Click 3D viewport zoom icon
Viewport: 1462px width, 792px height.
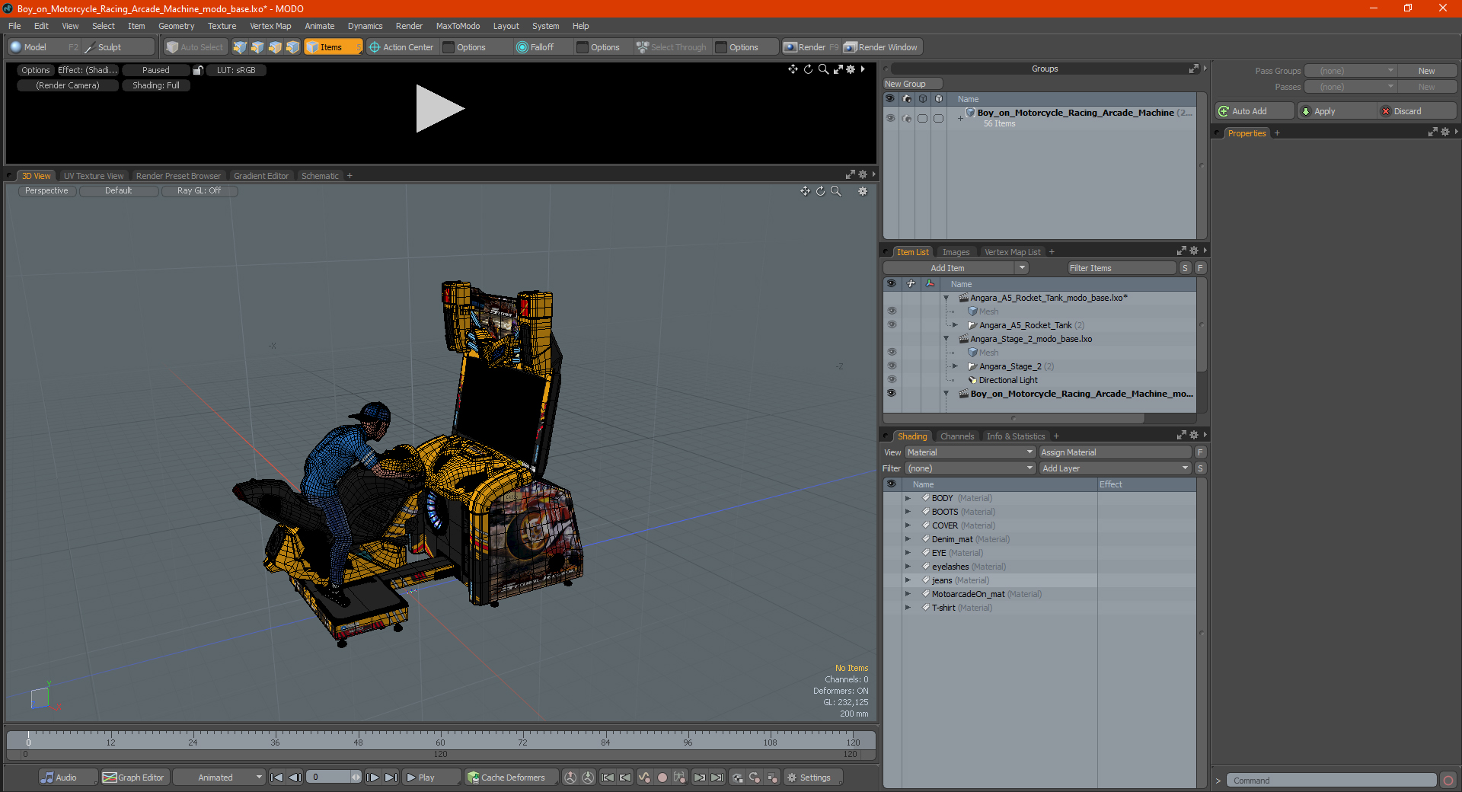835,191
